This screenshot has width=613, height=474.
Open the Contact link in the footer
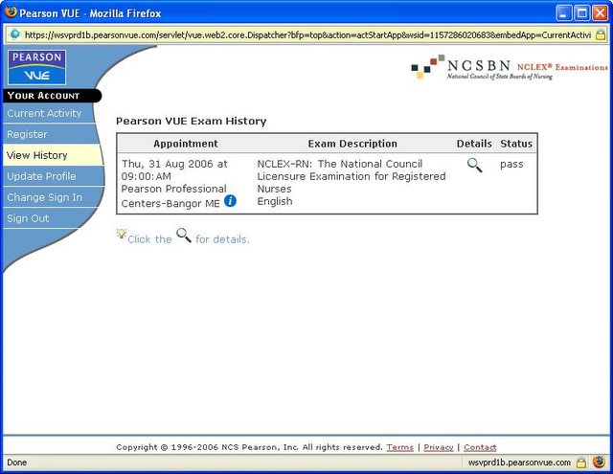pos(480,447)
